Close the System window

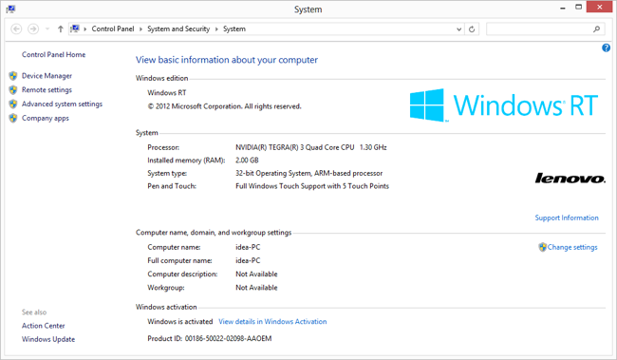(599, 7)
